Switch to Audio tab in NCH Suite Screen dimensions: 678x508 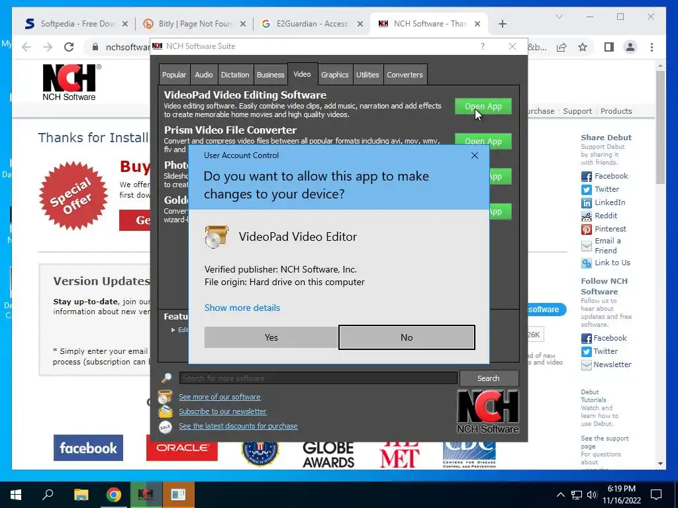[x=204, y=75]
